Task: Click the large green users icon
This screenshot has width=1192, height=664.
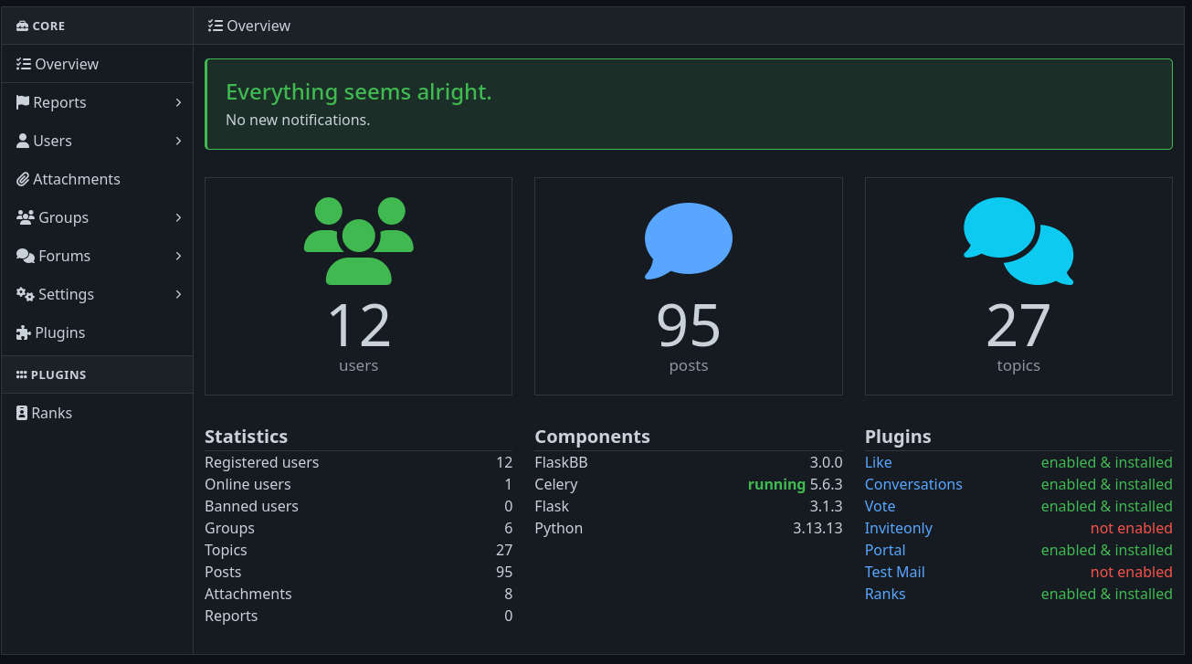Action: point(359,241)
